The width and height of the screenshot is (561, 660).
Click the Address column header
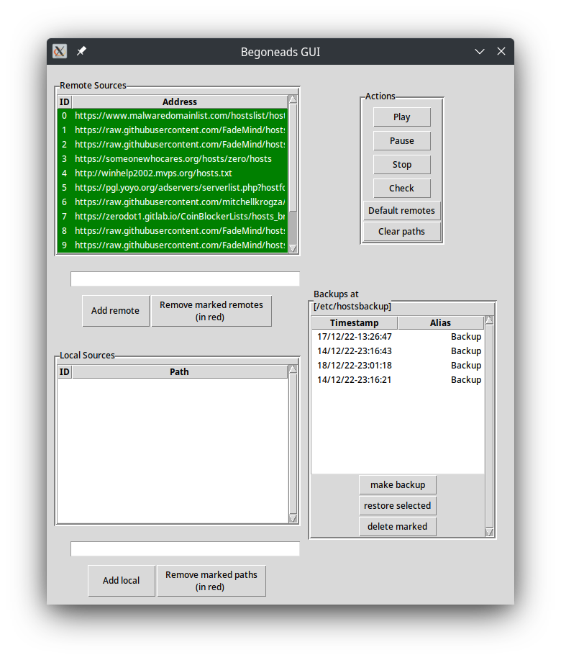point(180,102)
